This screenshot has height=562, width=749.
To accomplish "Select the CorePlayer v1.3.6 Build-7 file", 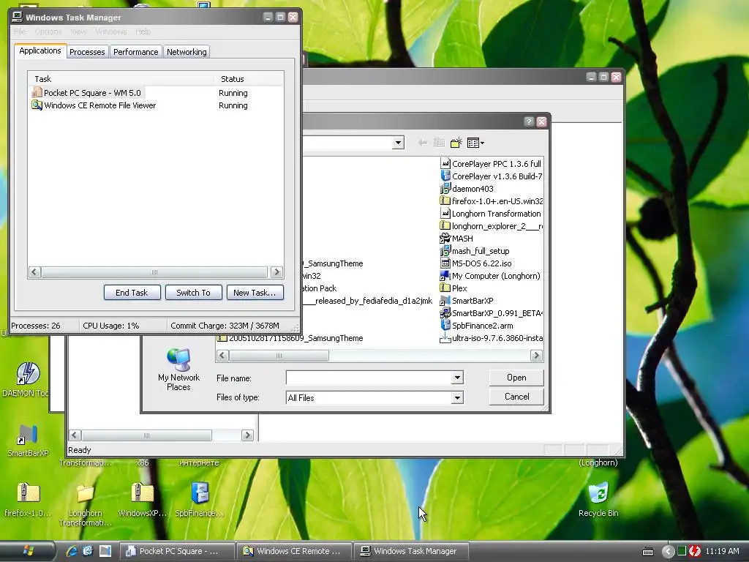I will (x=491, y=176).
